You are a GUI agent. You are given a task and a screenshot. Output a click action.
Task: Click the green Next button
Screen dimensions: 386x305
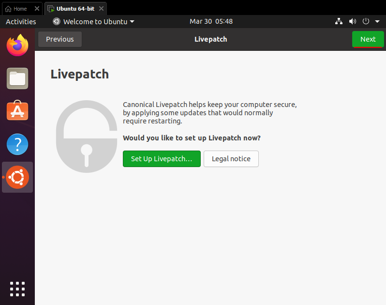tap(368, 39)
